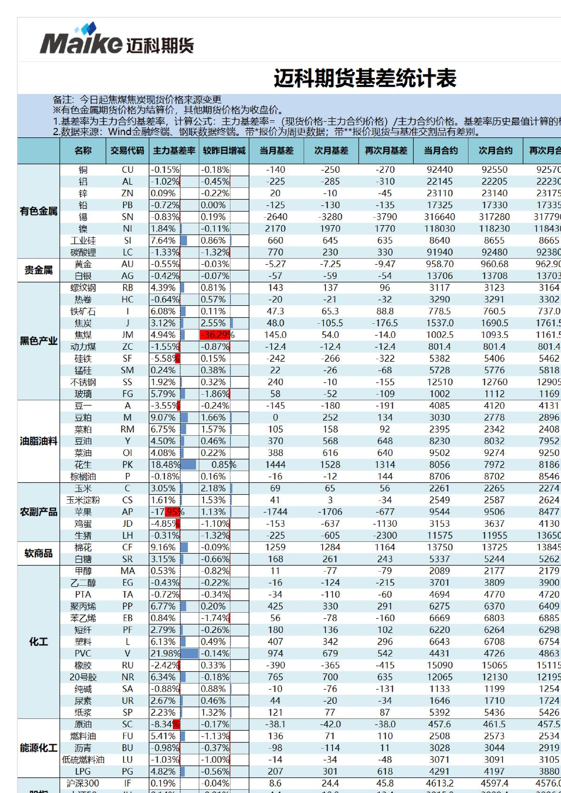Screen dimensions: 561x793
Task: Click the 螺纹钢 name cell
Action: 83,288
